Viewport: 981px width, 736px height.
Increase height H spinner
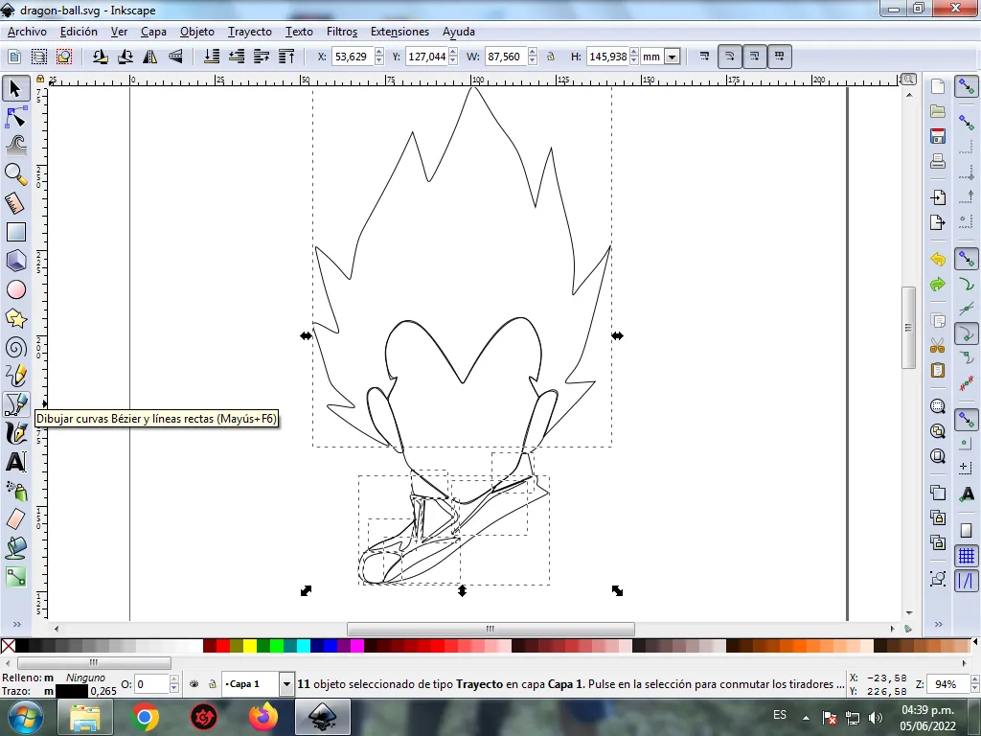tap(634, 53)
